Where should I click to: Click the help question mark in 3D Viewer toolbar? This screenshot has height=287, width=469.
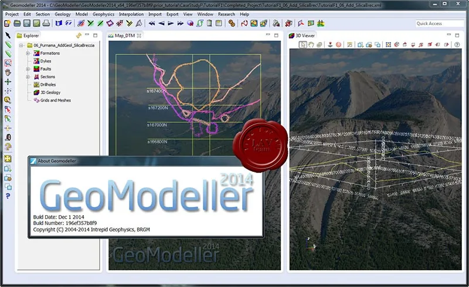[457, 45]
